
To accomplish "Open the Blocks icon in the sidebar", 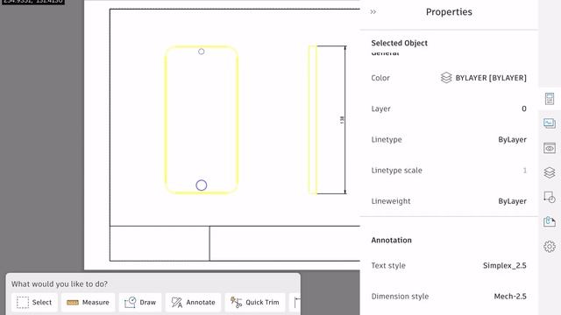I will pyautogui.click(x=550, y=197).
